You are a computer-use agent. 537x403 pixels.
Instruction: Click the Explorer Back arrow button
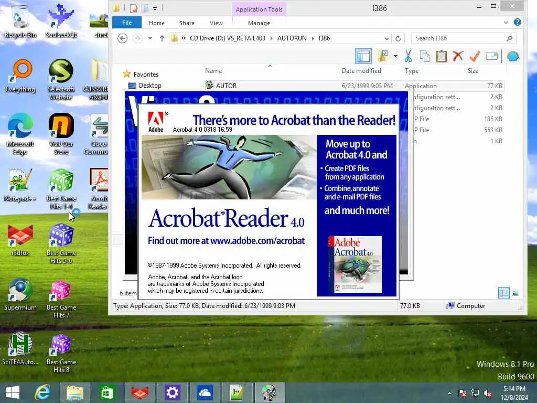coord(122,38)
